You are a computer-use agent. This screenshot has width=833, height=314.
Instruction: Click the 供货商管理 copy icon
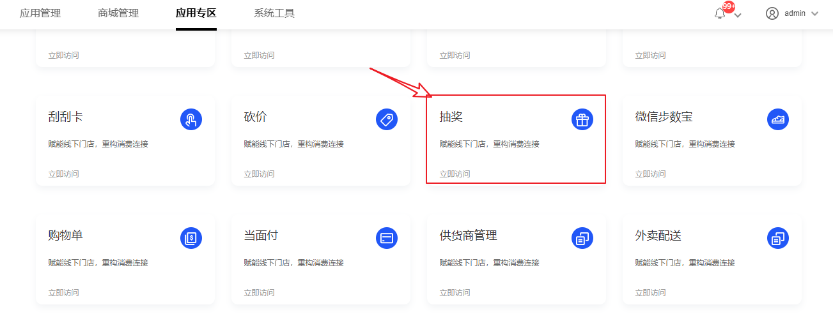click(582, 238)
